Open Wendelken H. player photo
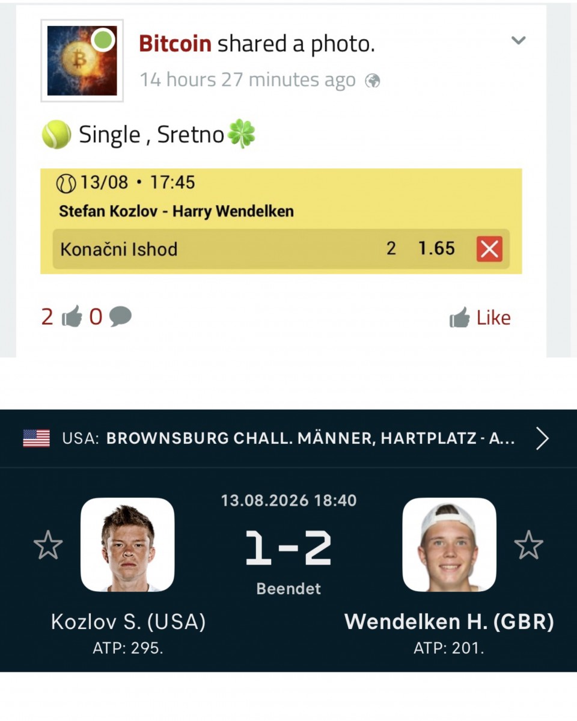 coord(449,544)
